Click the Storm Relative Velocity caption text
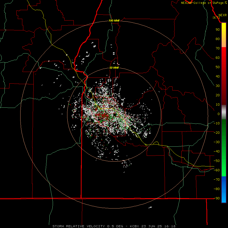The width and height of the screenshot is (228, 228). point(114,226)
